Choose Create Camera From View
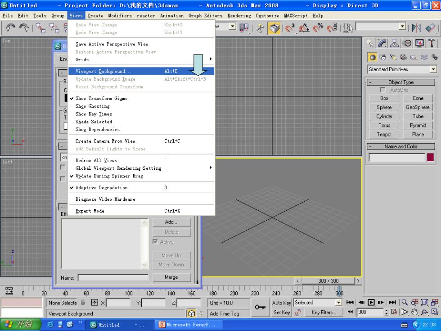The width and height of the screenshot is (441, 331). tap(141, 141)
